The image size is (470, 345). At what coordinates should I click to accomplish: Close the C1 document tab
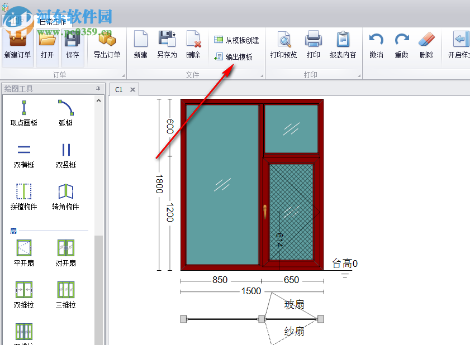[x=132, y=89]
